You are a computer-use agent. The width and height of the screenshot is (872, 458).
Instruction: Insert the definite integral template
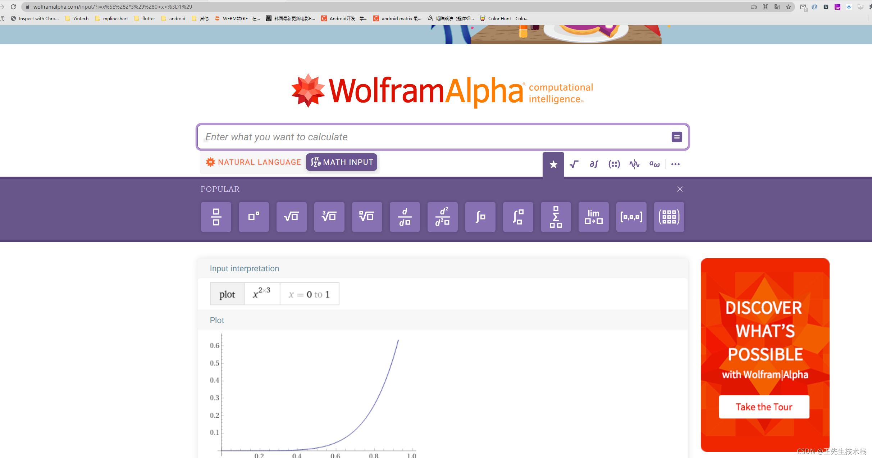518,217
